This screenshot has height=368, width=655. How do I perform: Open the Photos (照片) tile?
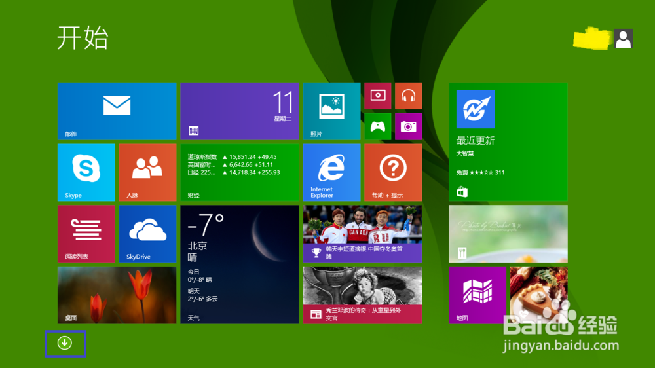tap(331, 111)
